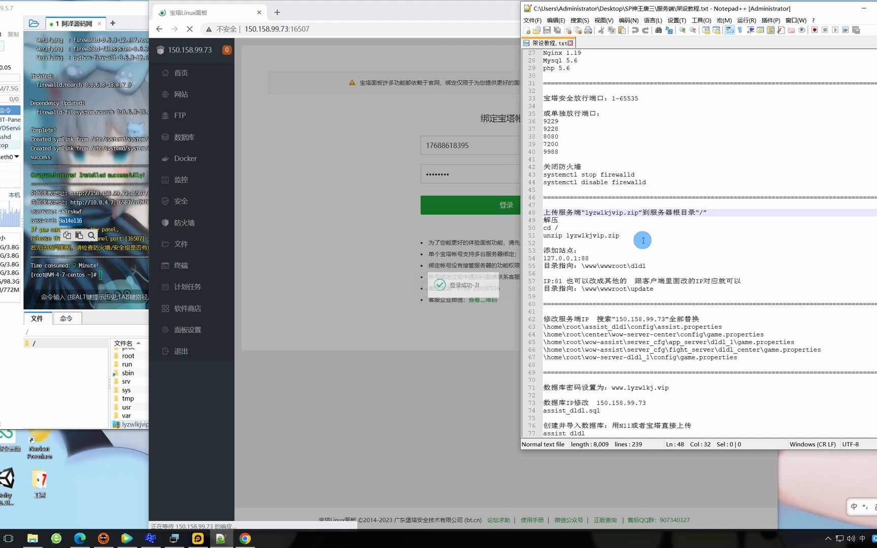Click the Paste icon in Notepad++ toolbar
877x548 pixels.
(x=622, y=30)
